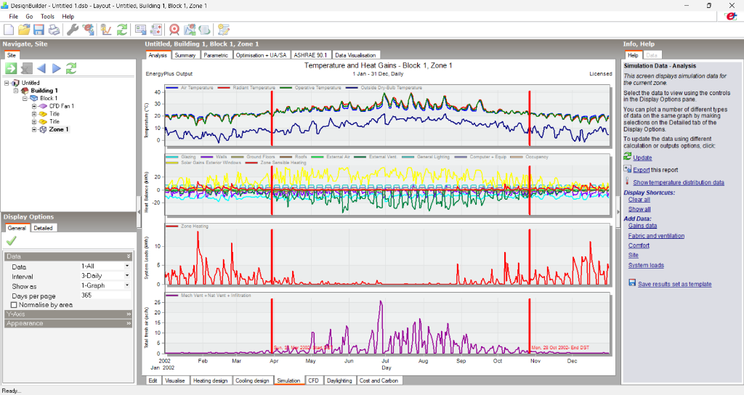Open the Daylighting bottom tab

click(x=340, y=380)
